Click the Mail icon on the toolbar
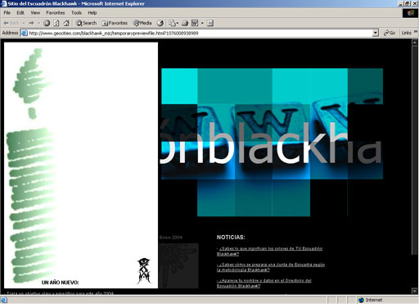 172,23
